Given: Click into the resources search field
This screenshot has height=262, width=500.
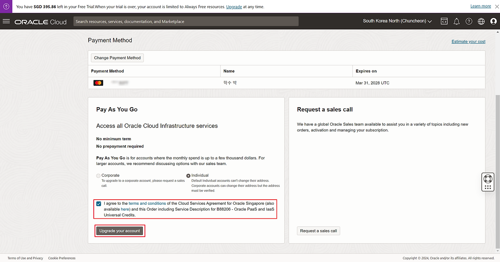Looking at the screenshot, I should click(x=186, y=21).
